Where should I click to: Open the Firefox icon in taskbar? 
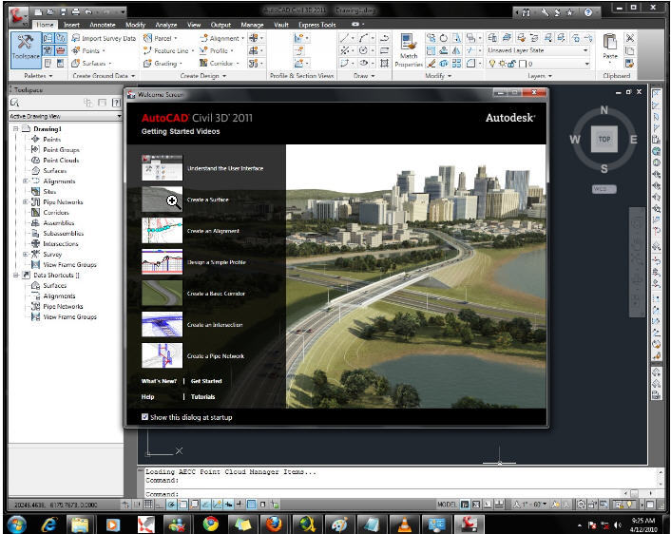(x=274, y=524)
